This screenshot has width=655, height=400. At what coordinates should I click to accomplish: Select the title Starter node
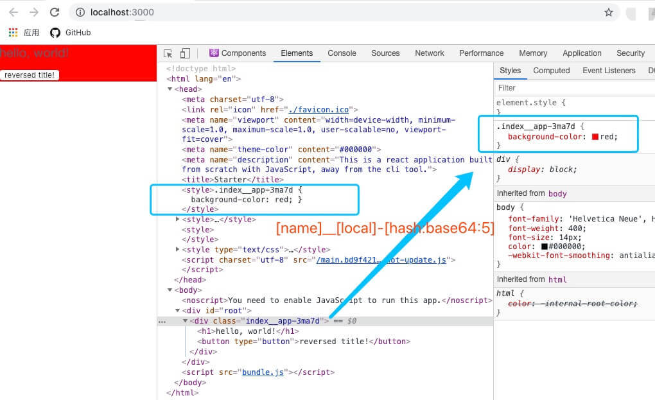click(232, 180)
